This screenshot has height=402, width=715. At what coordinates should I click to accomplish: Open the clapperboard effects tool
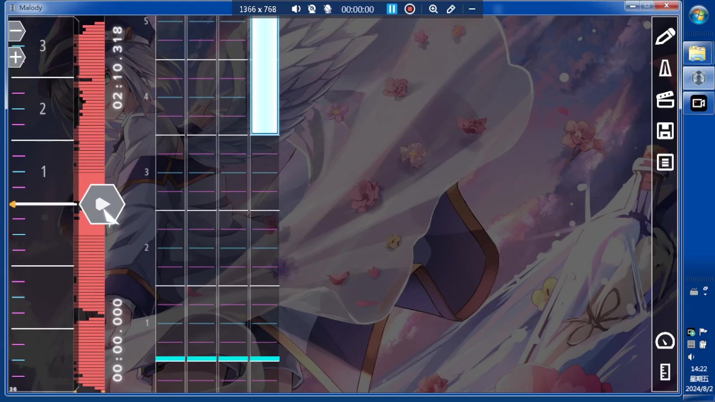click(x=665, y=100)
